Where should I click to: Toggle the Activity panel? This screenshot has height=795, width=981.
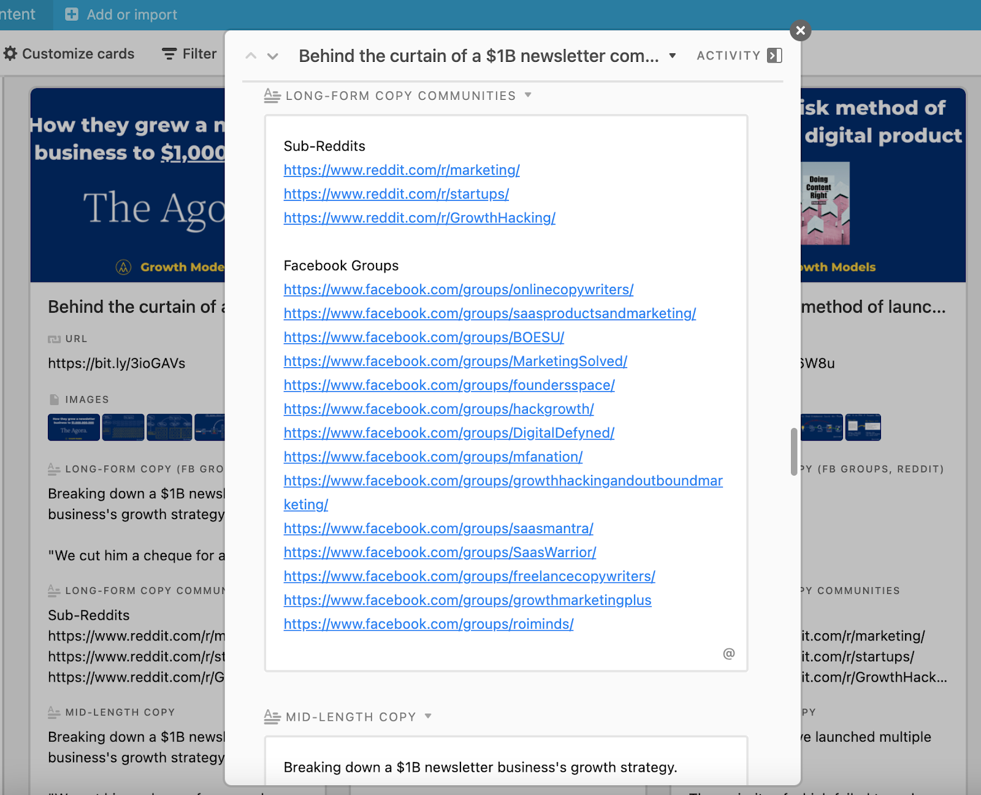pos(739,56)
